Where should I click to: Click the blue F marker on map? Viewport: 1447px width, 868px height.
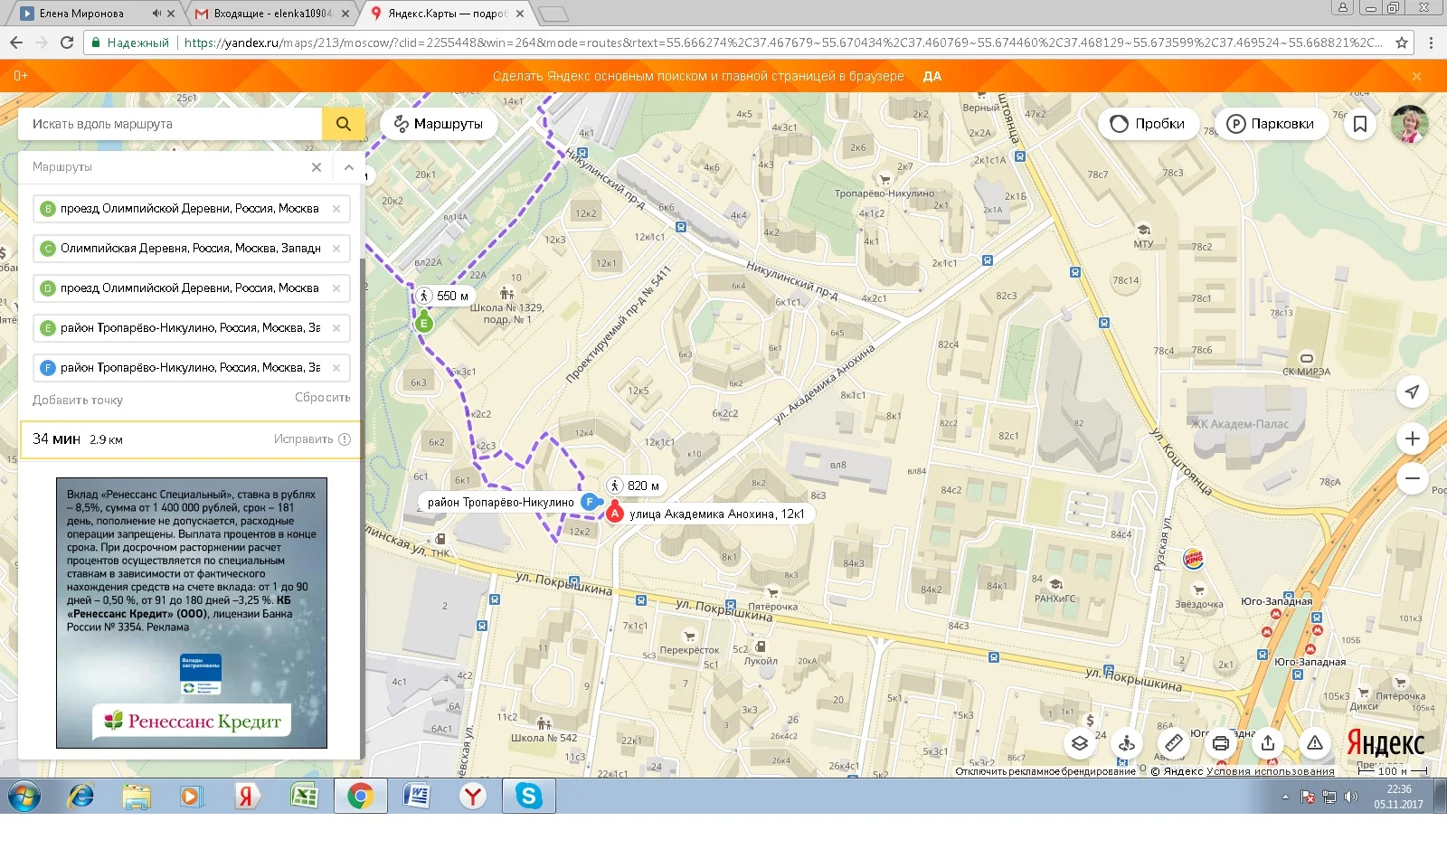tap(590, 502)
